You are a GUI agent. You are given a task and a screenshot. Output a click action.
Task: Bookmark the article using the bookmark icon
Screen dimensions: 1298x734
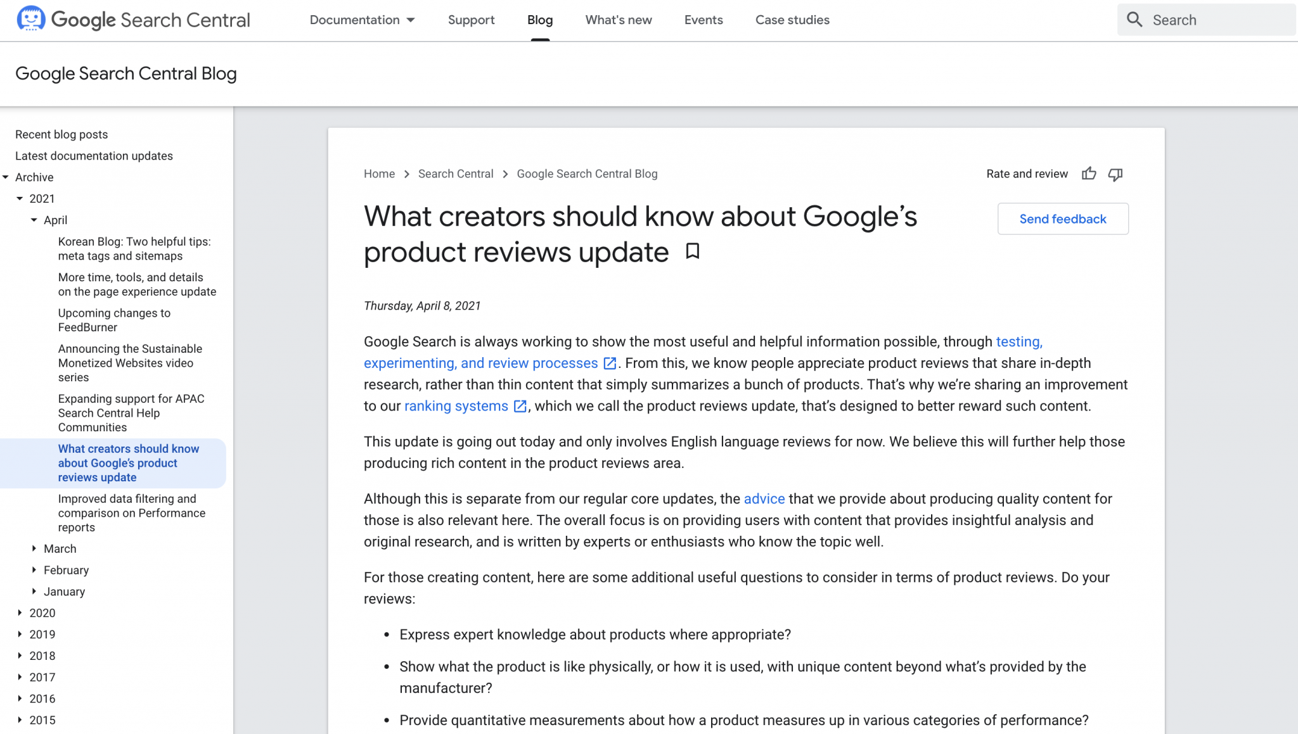point(692,252)
